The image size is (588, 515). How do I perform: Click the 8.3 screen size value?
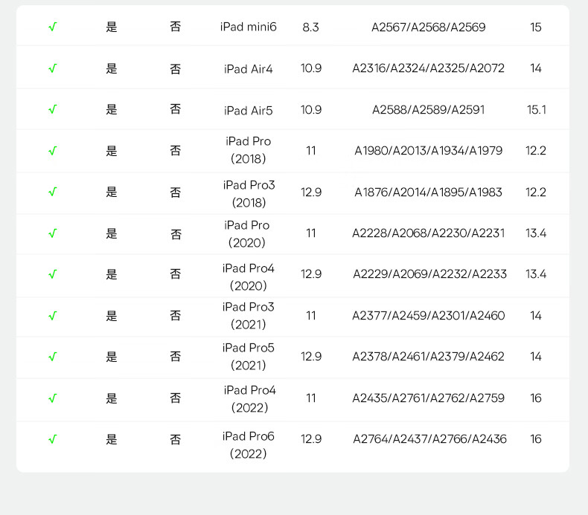310,27
